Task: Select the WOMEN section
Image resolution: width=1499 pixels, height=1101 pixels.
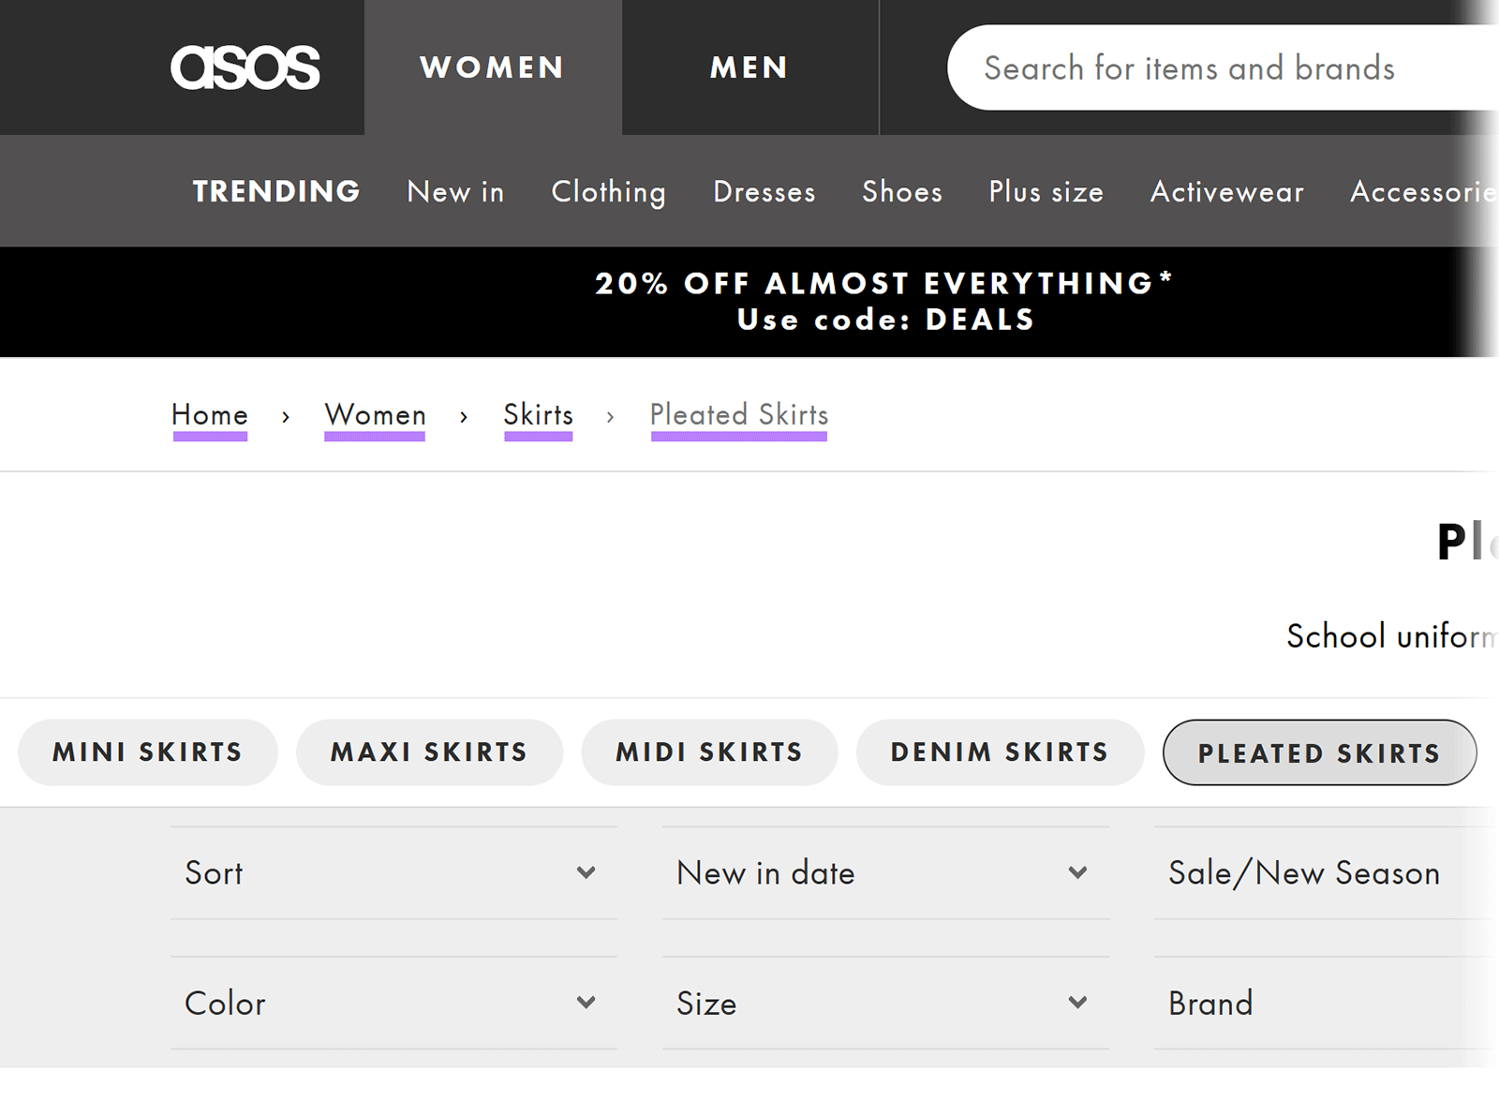Action: (x=493, y=67)
